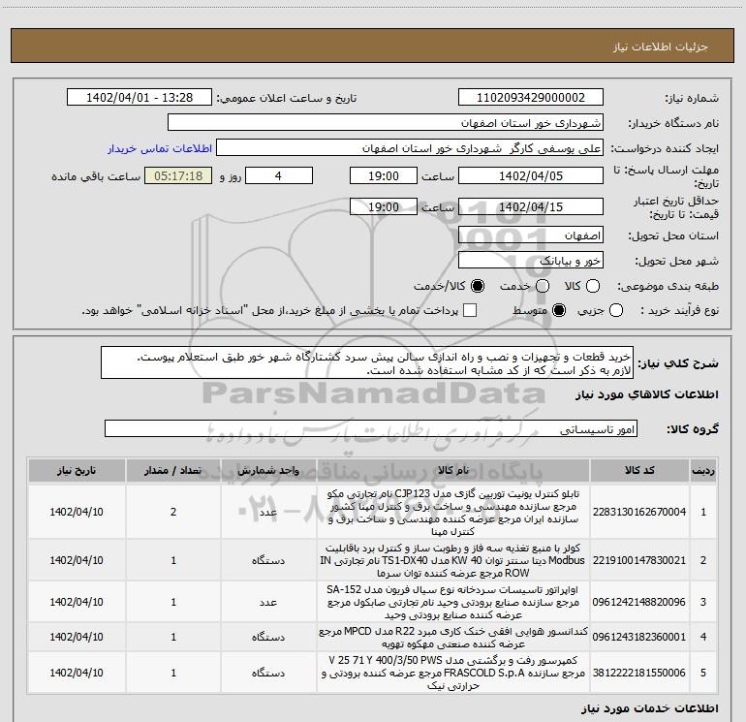Choose the متوسط purchase type radio
Viewport: 746px width, 722px height.
(559, 311)
